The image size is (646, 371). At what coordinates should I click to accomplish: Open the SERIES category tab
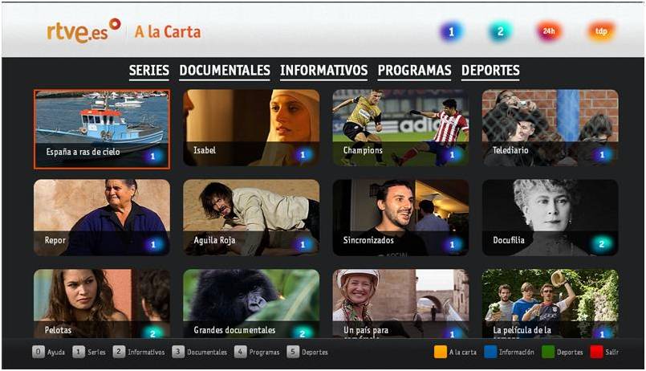coord(148,71)
